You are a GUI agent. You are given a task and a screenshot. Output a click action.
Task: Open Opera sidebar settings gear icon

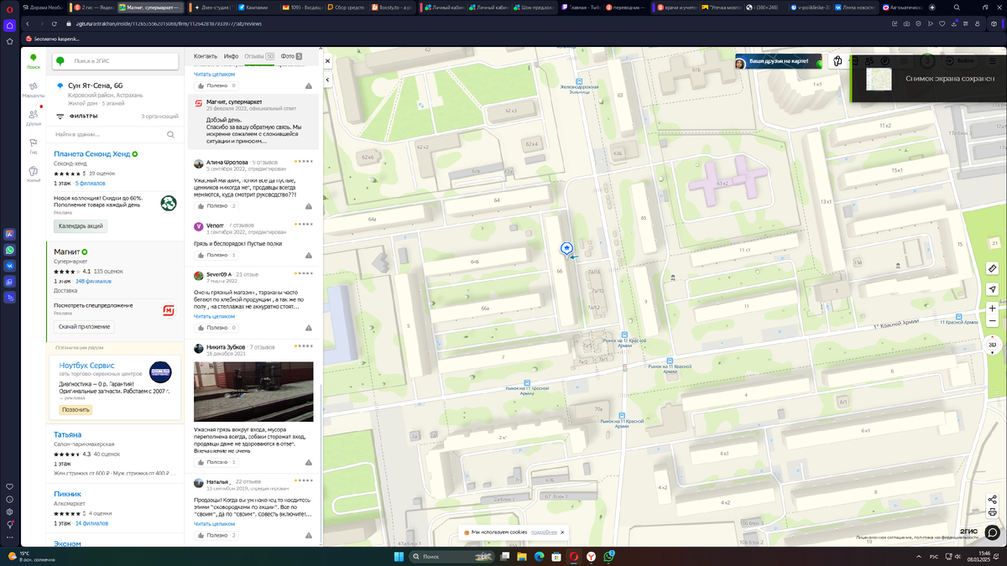pyautogui.click(x=10, y=511)
